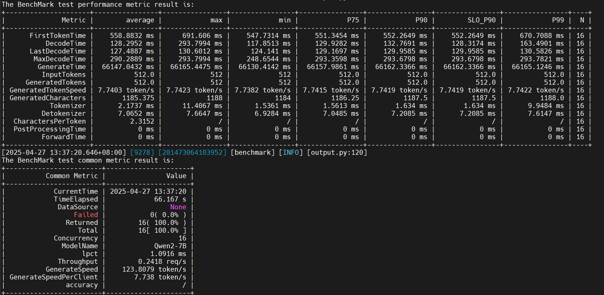Viewport: 604px width, 295px height.
Task: Click the magenta None DataSource value
Action: tap(178, 207)
